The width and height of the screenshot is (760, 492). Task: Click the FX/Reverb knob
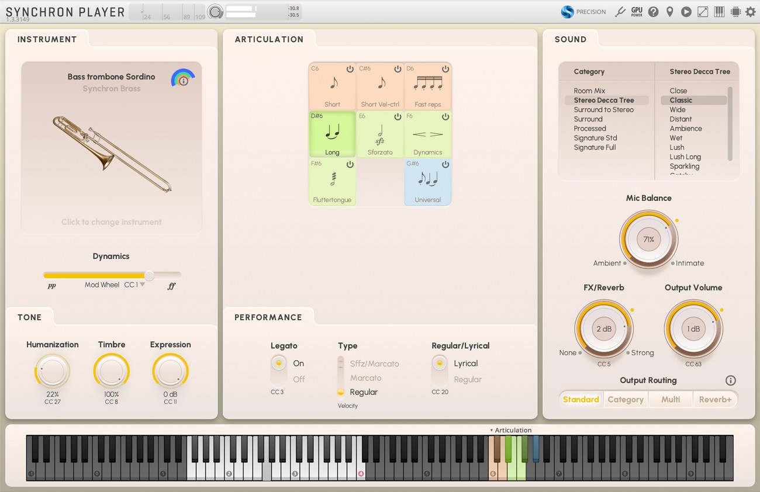point(604,329)
